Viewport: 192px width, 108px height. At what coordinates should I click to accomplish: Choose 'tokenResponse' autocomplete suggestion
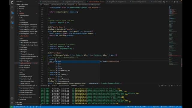(77, 79)
